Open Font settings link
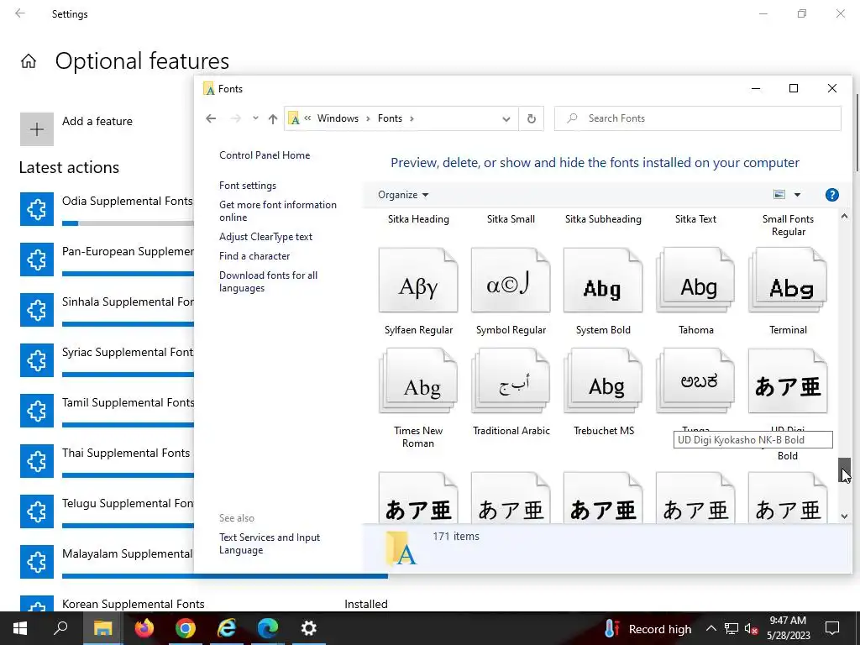 click(248, 186)
